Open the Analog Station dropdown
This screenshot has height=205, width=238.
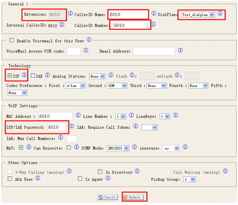click(x=97, y=76)
